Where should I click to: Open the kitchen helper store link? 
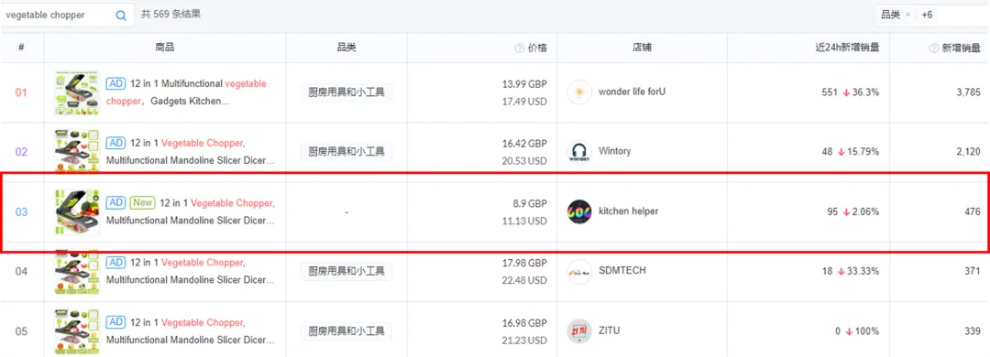point(628,211)
